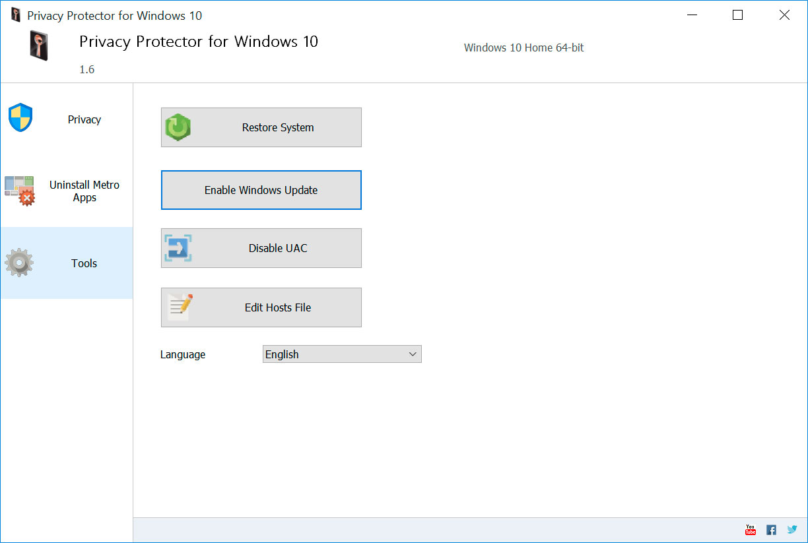This screenshot has width=808, height=543.
Task: Click the Privacy Protector logo in header
Action: coord(38,46)
